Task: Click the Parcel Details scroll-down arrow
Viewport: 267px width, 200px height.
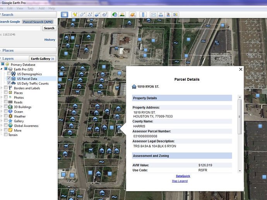Action: pyautogui.click(x=240, y=171)
